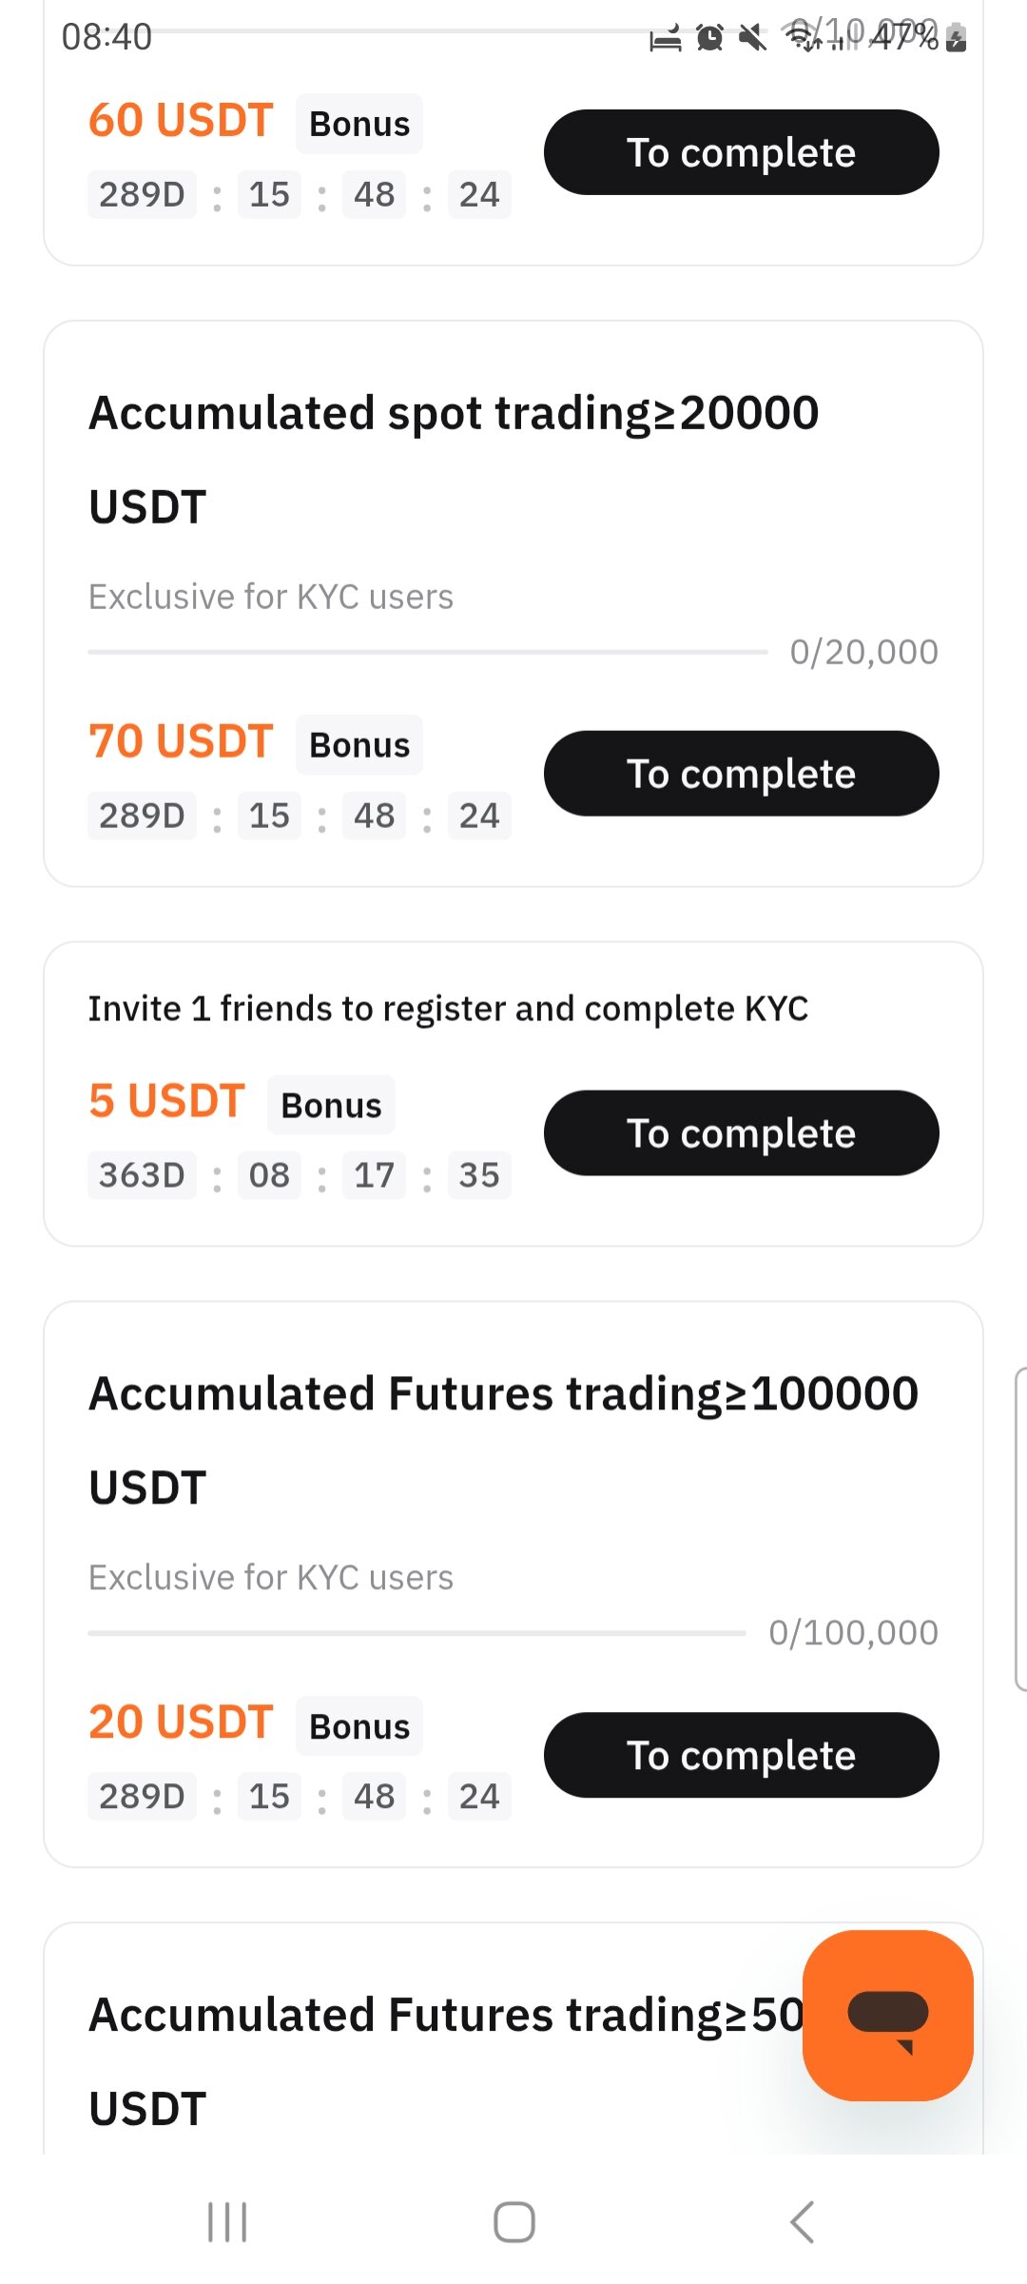Screen dimensions: 1027x2284
Task: Open the orange chat support button
Action: point(887,2015)
